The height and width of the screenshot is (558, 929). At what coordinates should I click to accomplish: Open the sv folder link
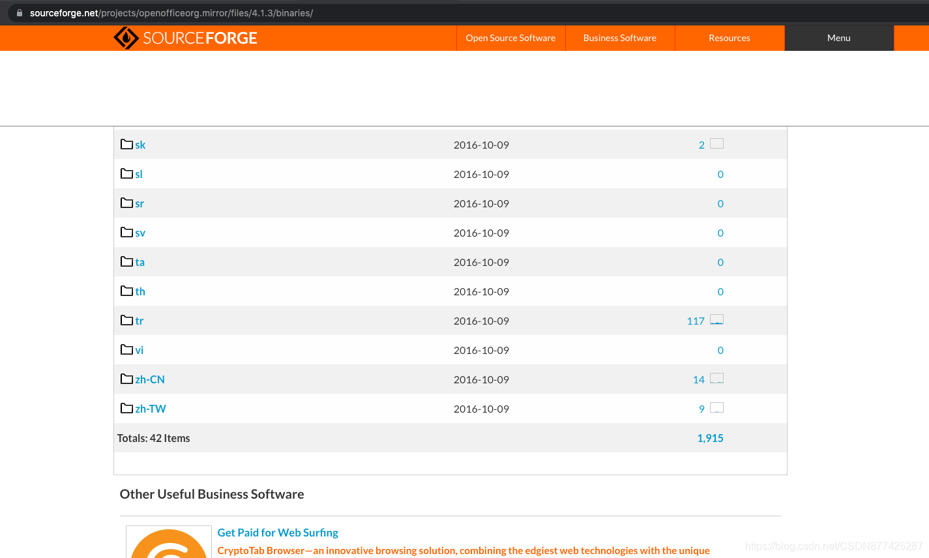[x=140, y=233]
